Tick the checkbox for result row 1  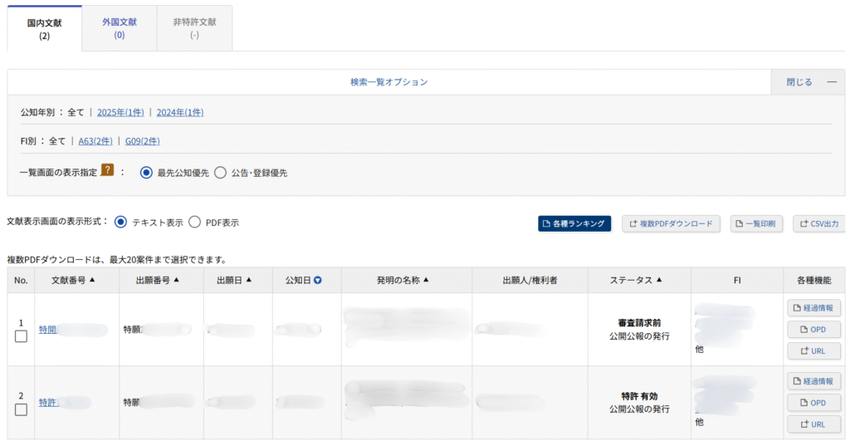click(21, 336)
